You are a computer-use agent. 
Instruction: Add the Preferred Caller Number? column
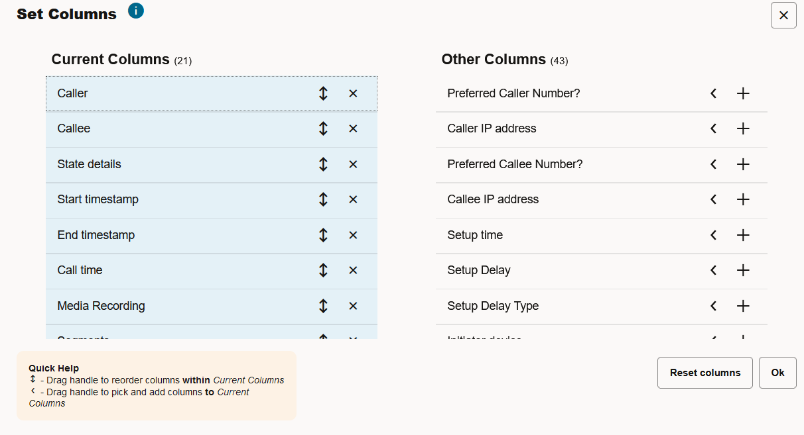coord(743,93)
